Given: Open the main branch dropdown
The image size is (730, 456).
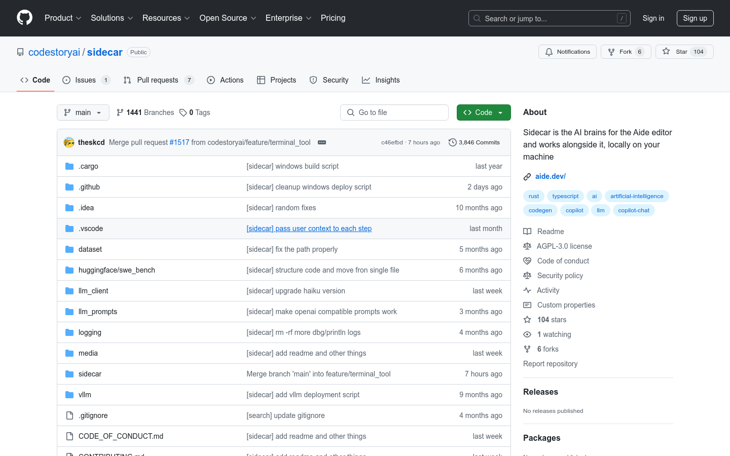Looking at the screenshot, I should [83, 112].
